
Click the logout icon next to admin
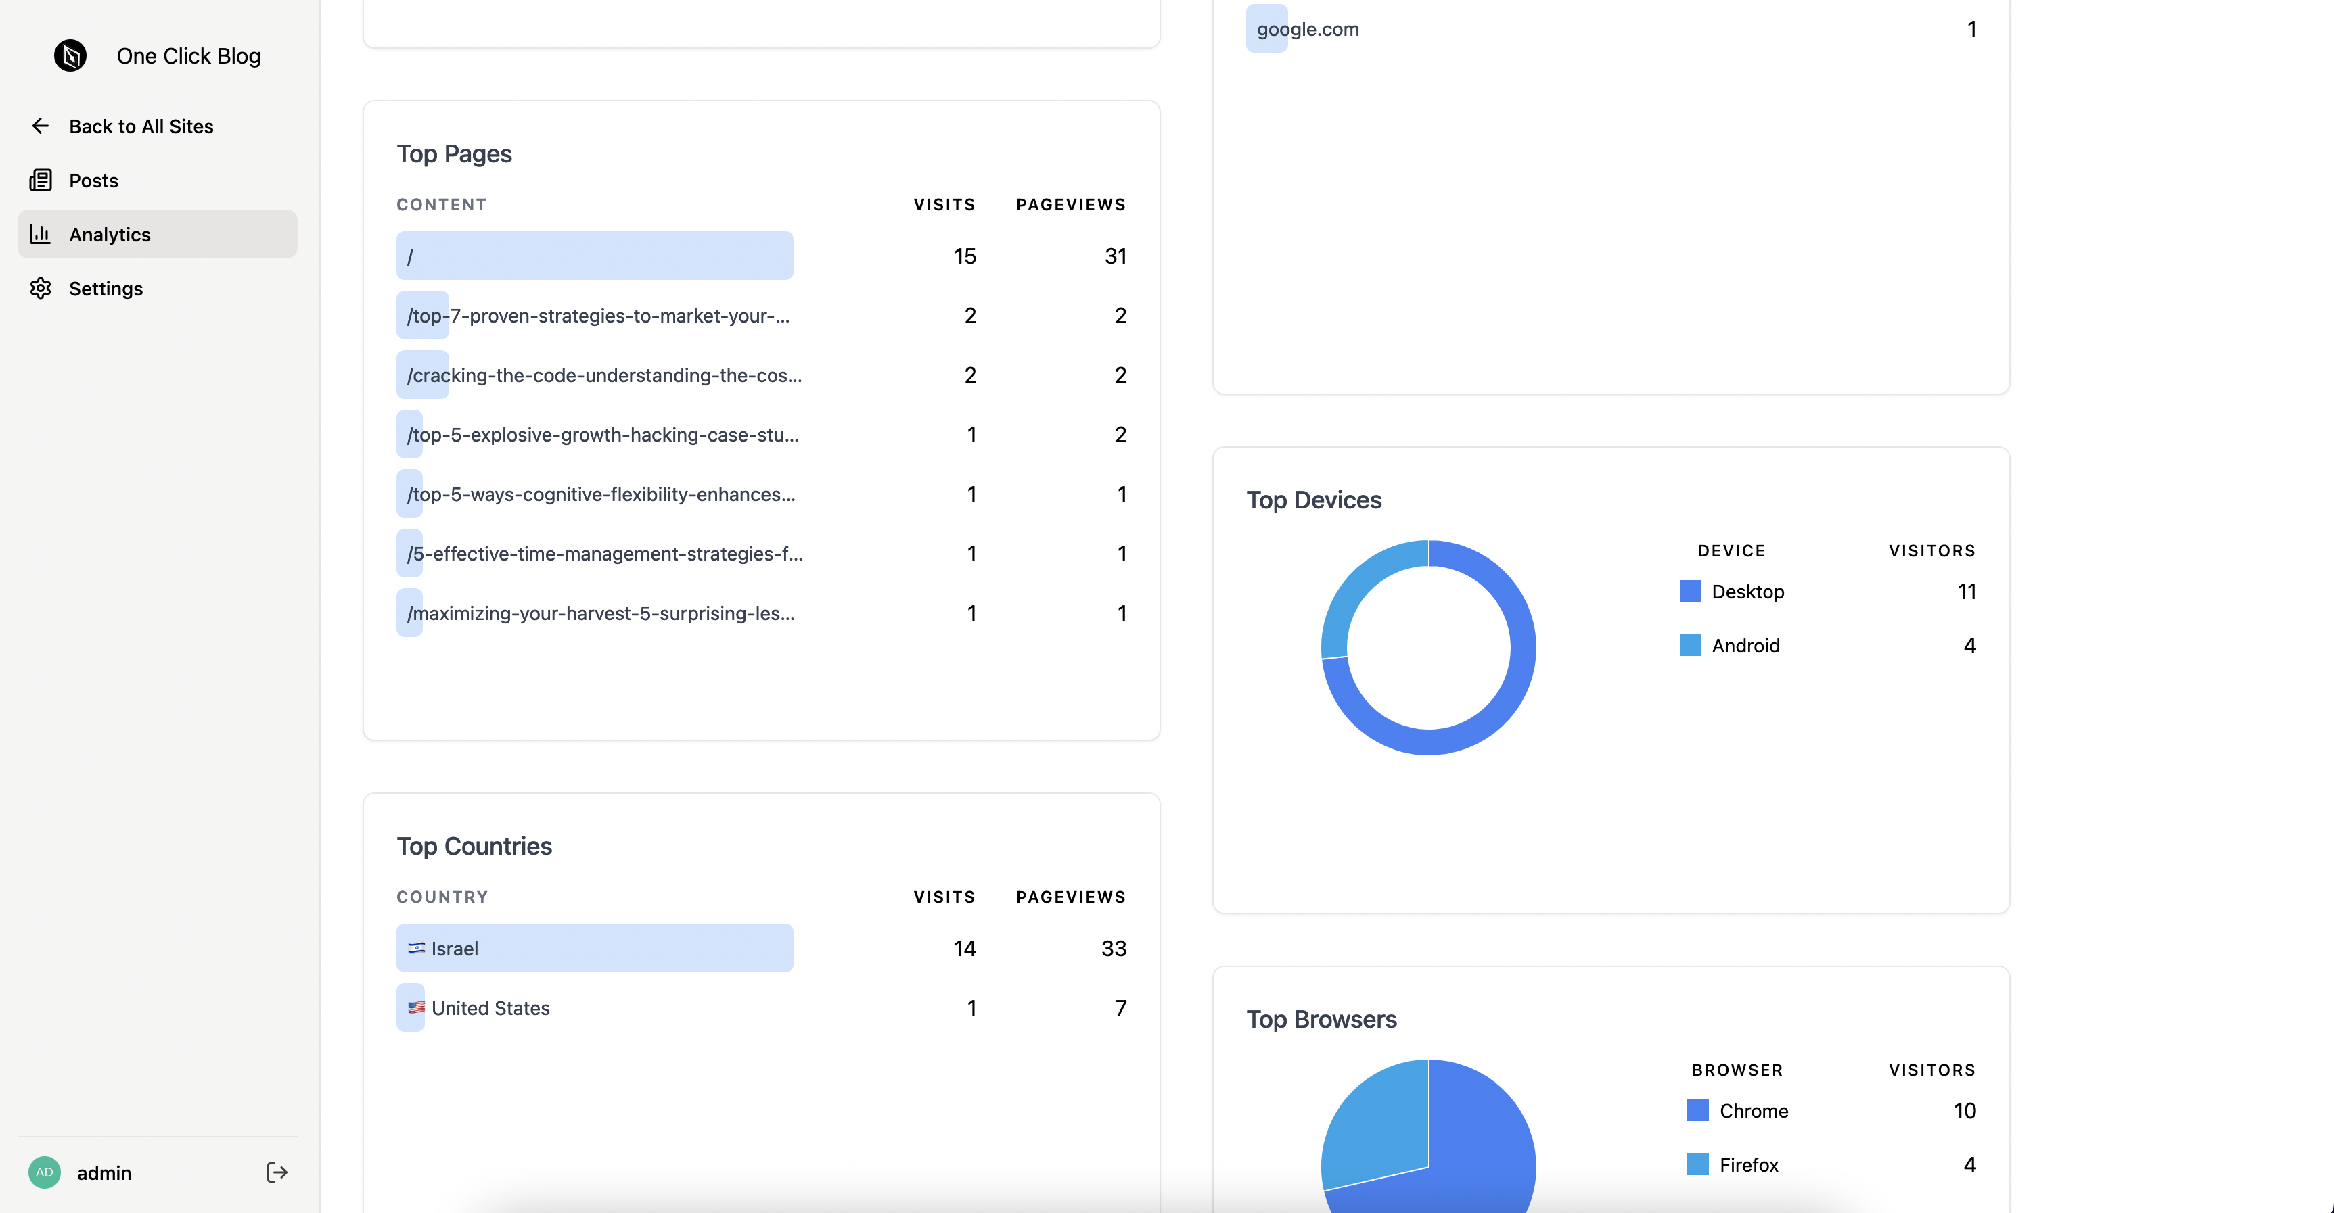(x=276, y=1172)
